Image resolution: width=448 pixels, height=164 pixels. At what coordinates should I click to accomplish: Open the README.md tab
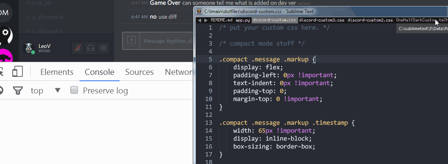(x=221, y=20)
